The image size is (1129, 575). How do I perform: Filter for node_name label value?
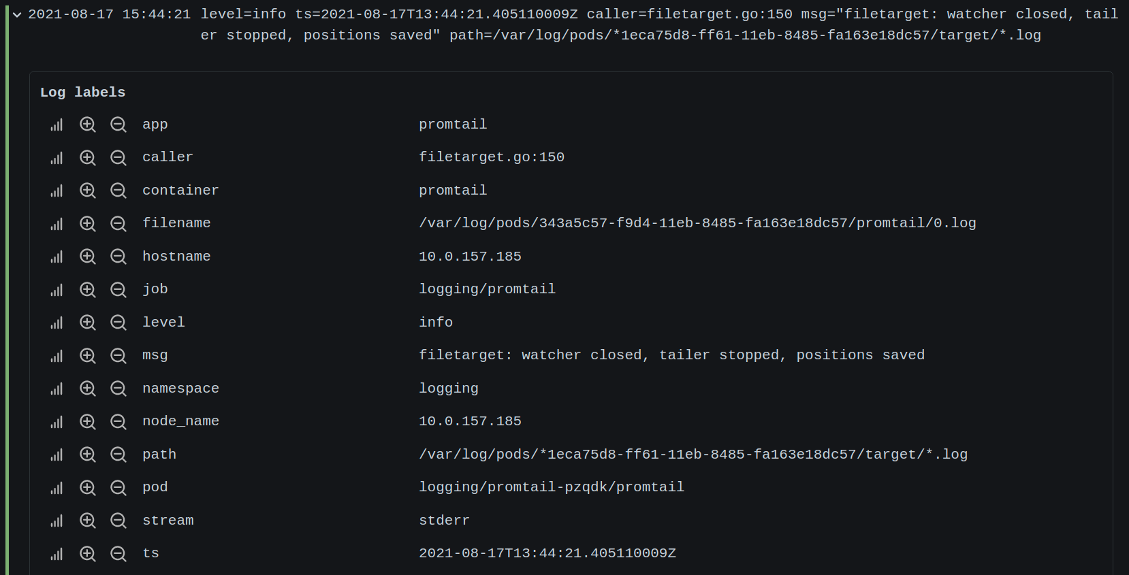coord(88,422)
